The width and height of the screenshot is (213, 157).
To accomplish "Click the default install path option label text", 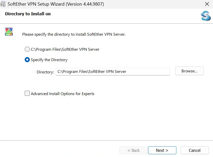I will click(65, 49).
